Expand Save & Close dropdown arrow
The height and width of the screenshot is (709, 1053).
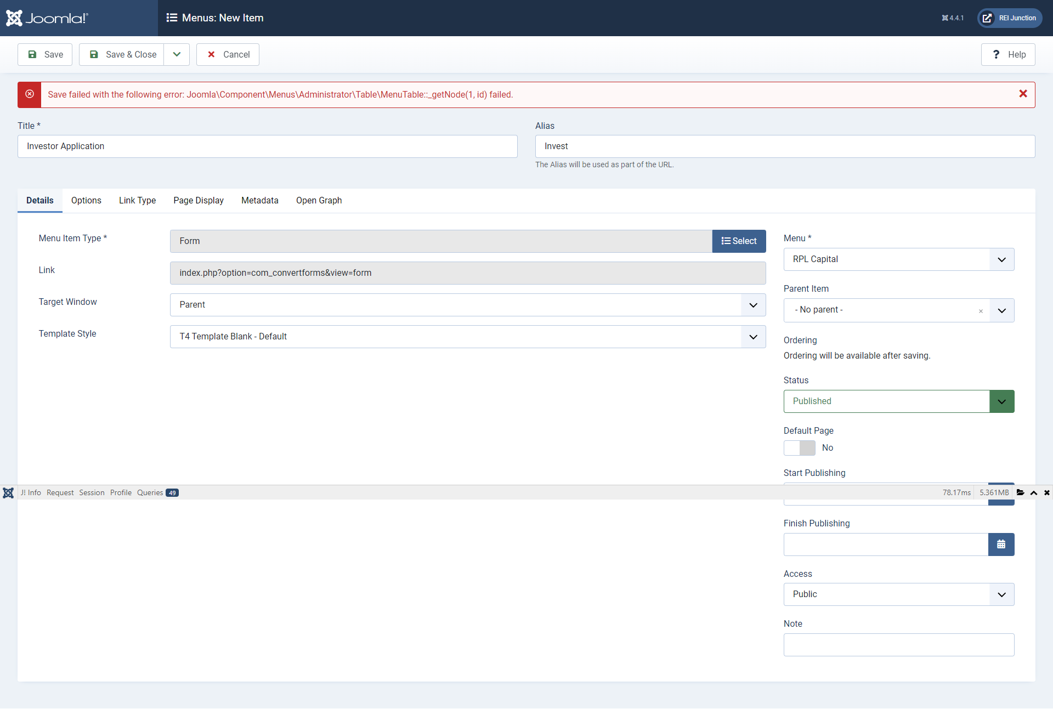(x=177, y=54)
